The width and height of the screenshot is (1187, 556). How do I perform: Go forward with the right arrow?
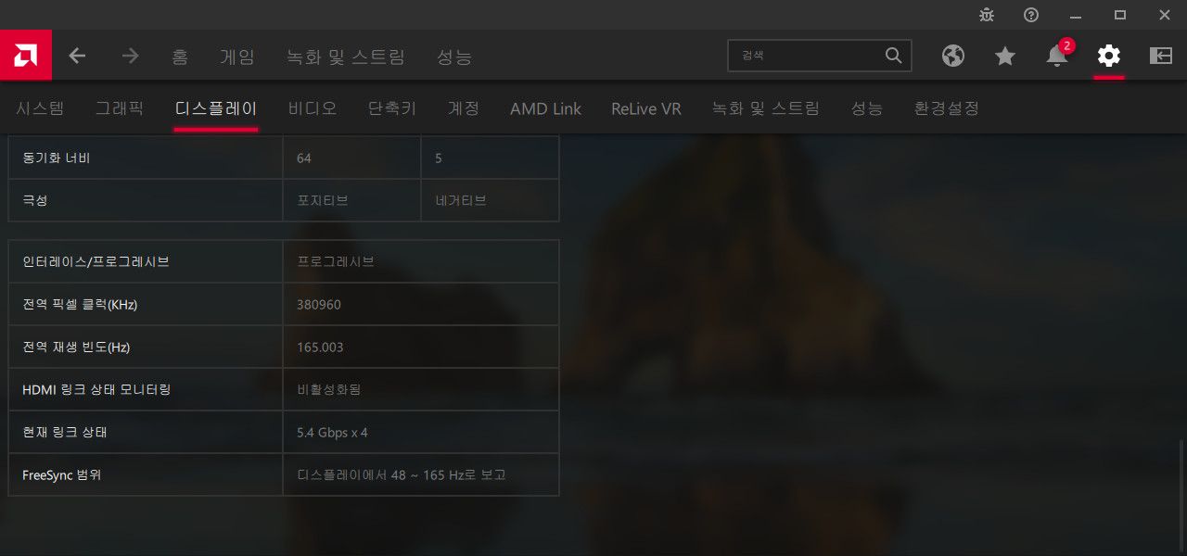pyautogui.click(x=130, y=56)
